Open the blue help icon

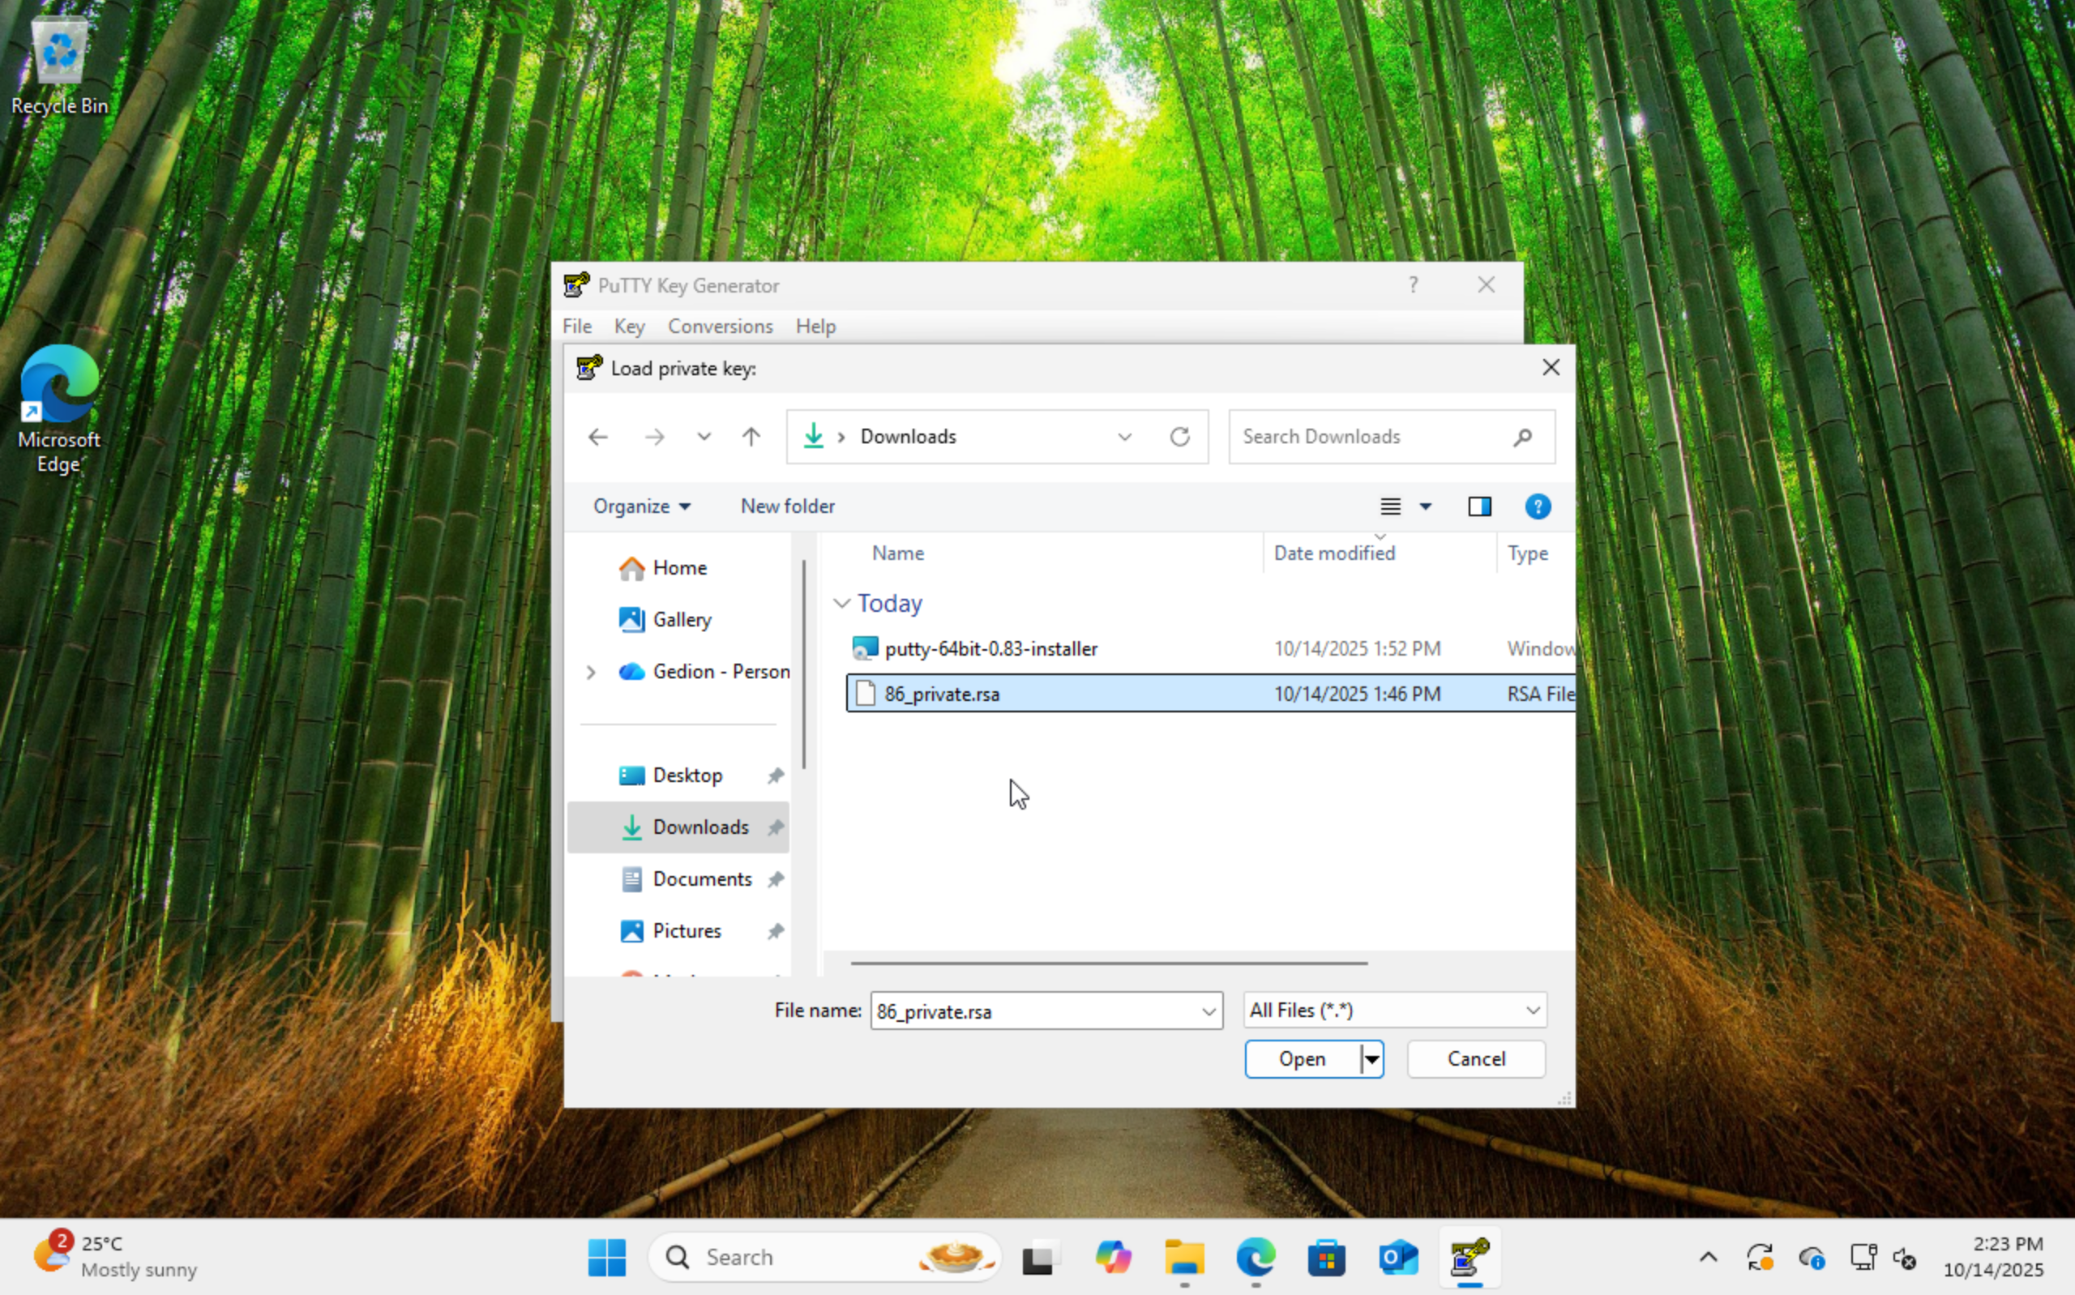pyautogui.click(x=1537, y=506)
